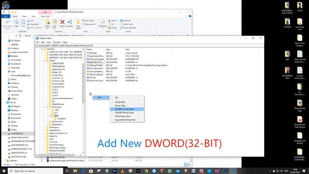Viewport: 309px width, 174px height.
Task: Click Delete icon in File Explorer ribbon
Action: 62,24
